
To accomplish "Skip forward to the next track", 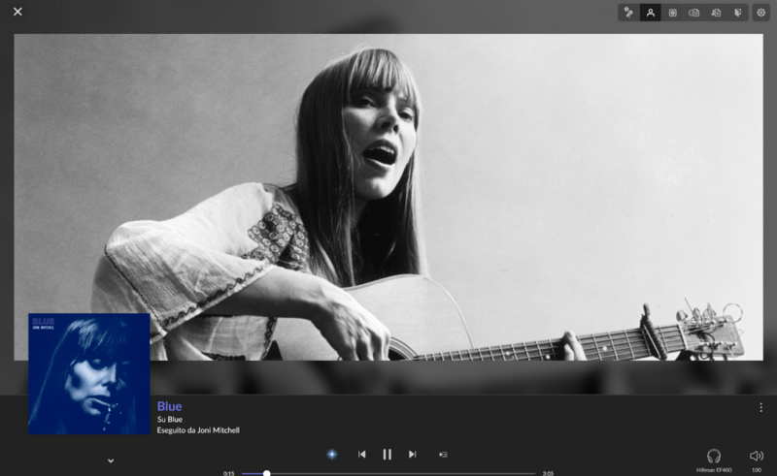I will coord(412,455).
